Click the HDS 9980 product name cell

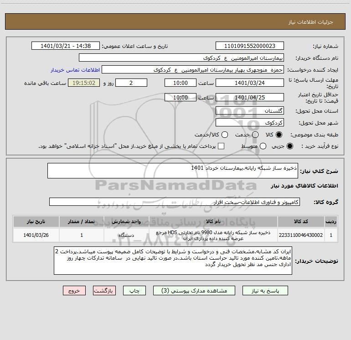[x=213, y=235]
